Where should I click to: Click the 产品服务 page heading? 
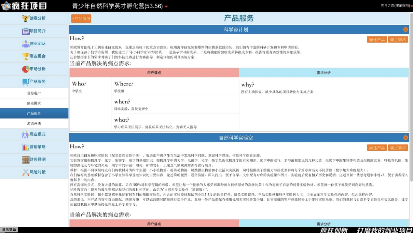pyautogui.click(x=239, y=18)
